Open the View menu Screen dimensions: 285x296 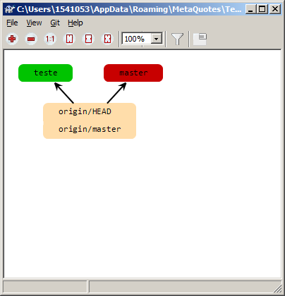tap(34, 23)
